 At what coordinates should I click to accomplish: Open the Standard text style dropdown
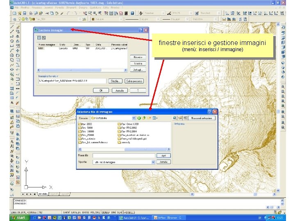[163, 13]
